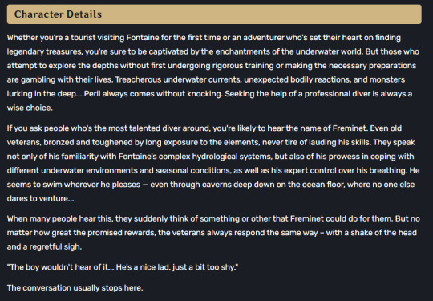Click the quote 'The boy wouldn't hear of it'

tap(60, 267)
